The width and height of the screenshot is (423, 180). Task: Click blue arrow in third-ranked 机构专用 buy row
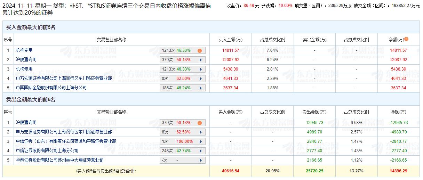point(201,69)
